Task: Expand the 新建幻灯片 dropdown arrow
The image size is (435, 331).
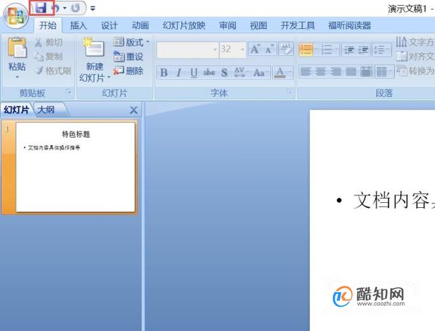Action: [108, 77]
